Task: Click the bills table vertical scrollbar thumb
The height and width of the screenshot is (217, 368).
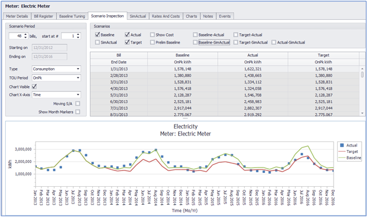Action: [x=363, y=74]
